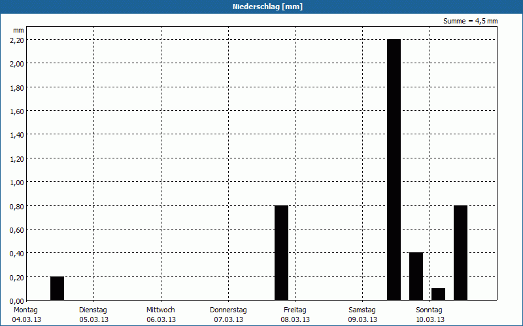Click the 'Freitag' axis label

coord(295,310)
